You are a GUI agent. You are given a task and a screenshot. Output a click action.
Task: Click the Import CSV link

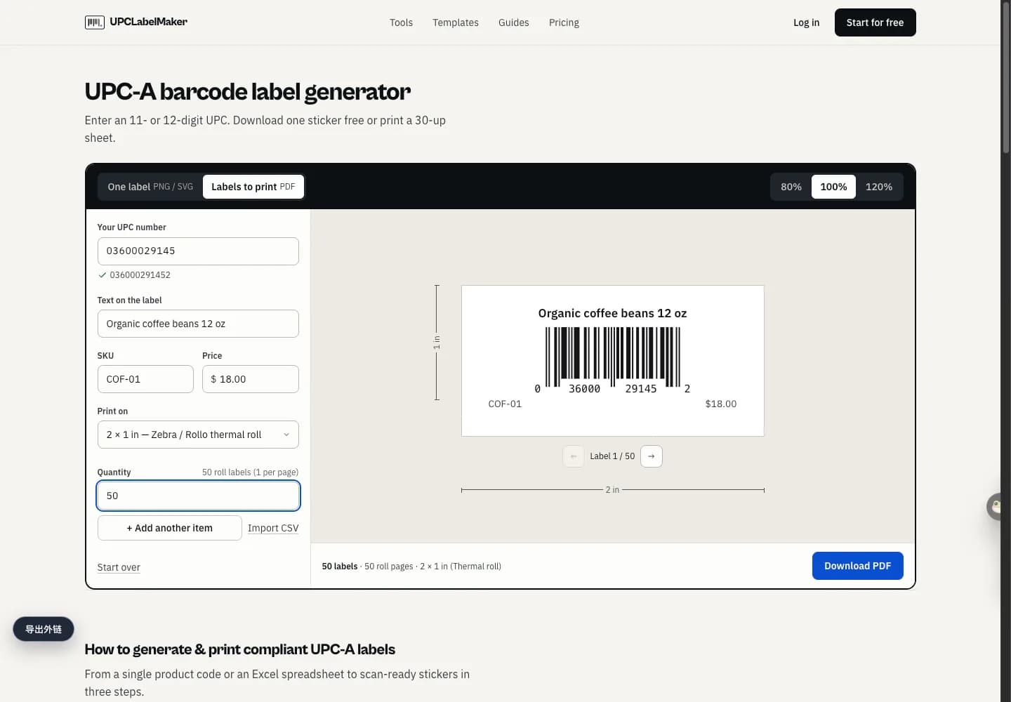click(273, 528)
